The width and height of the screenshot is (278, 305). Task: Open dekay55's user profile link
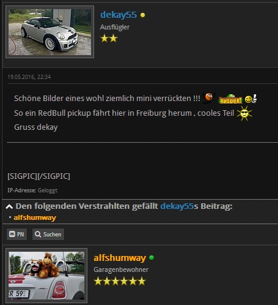[x=119, y=15]
